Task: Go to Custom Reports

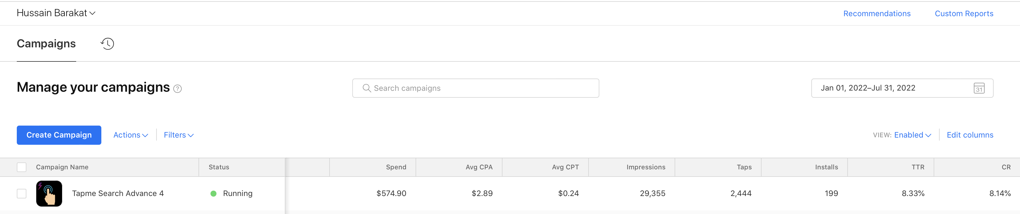Action: (x=964, y=13)
